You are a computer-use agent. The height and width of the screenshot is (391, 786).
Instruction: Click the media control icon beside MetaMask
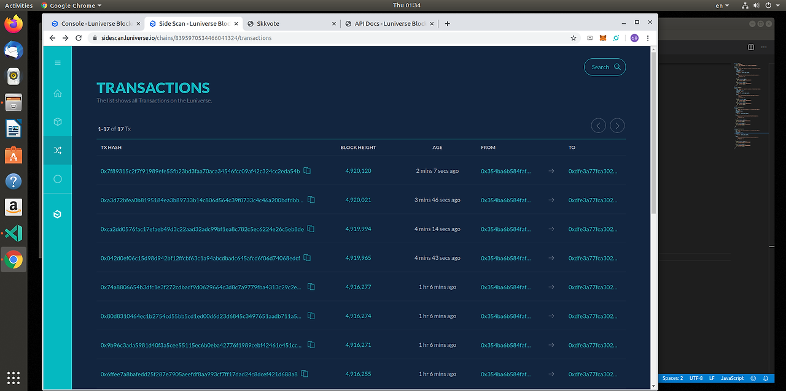click(590, 38)
